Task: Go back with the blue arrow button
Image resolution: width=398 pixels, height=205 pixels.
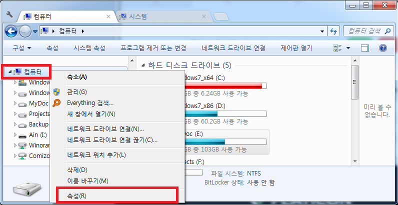Action: [x=11, y=31]
